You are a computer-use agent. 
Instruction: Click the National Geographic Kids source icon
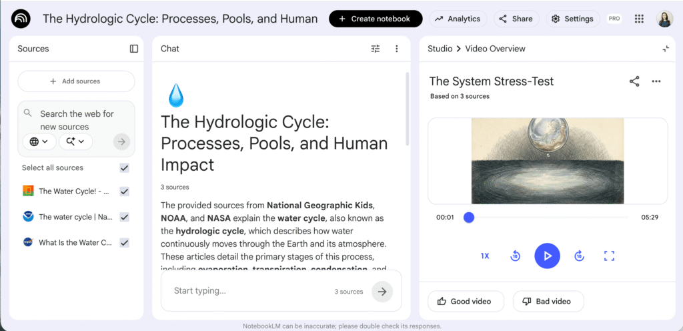tap(28, 191)
